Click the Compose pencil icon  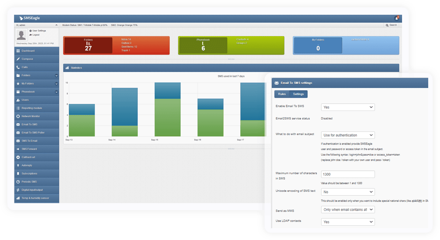pyautogui.click(x=18, y=59)
